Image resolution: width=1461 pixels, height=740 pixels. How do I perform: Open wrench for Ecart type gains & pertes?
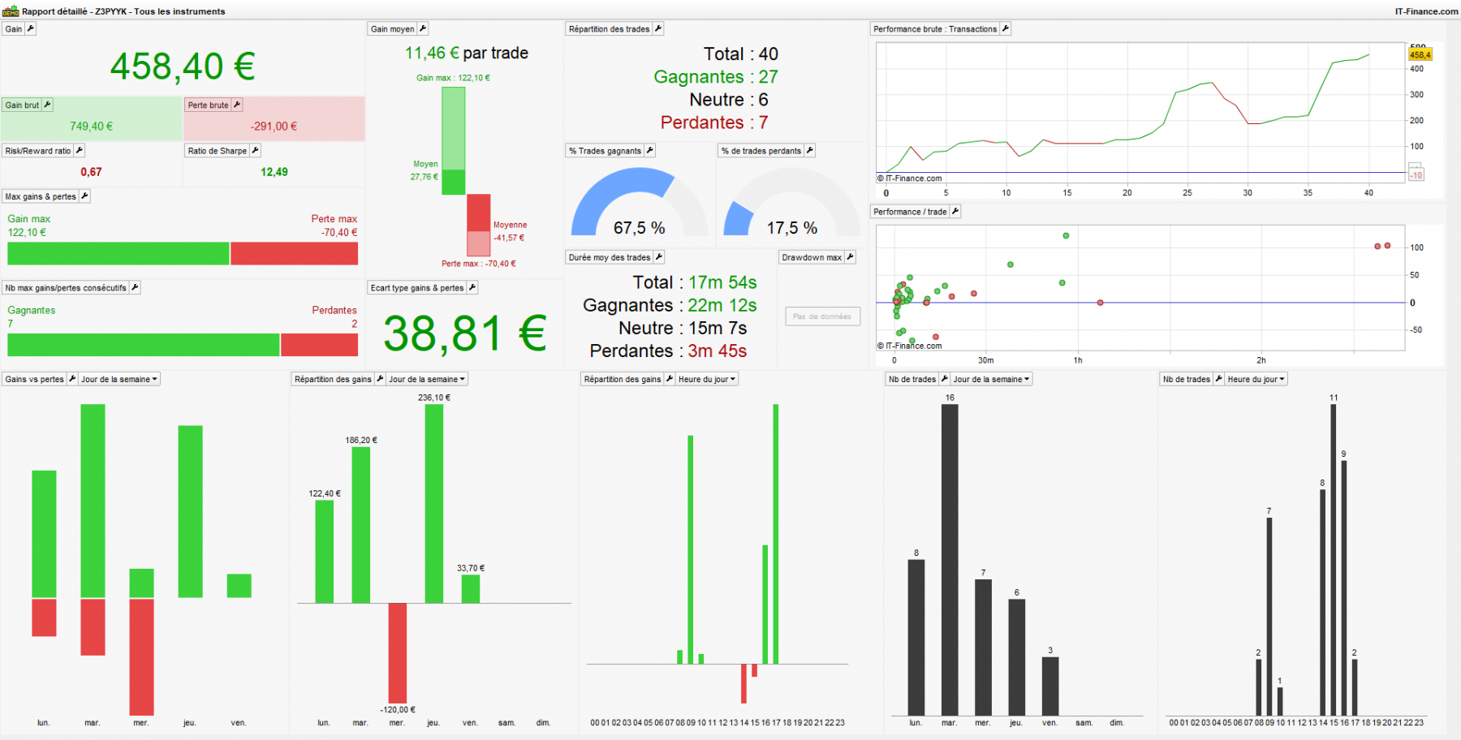pyautogui.click(x=472, y=287)
